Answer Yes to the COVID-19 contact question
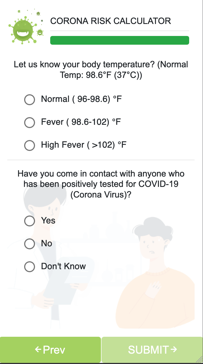Image resolution: width=203 pixels, height=364 pixels. [x=30, y=221]
